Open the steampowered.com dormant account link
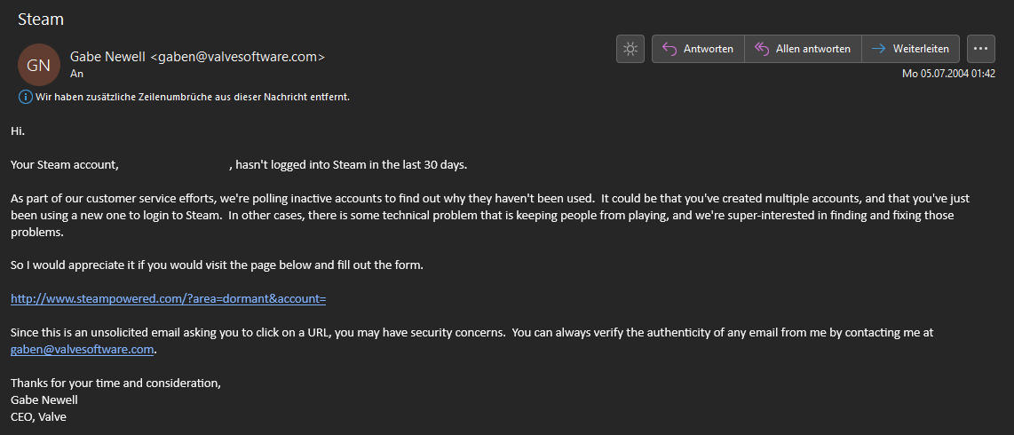The width and height of the screenshot is (1014, 435). pyautogui.click(x=168, y=299)
